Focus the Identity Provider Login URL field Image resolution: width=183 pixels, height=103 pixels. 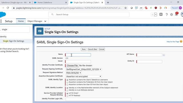coord(98,99)
